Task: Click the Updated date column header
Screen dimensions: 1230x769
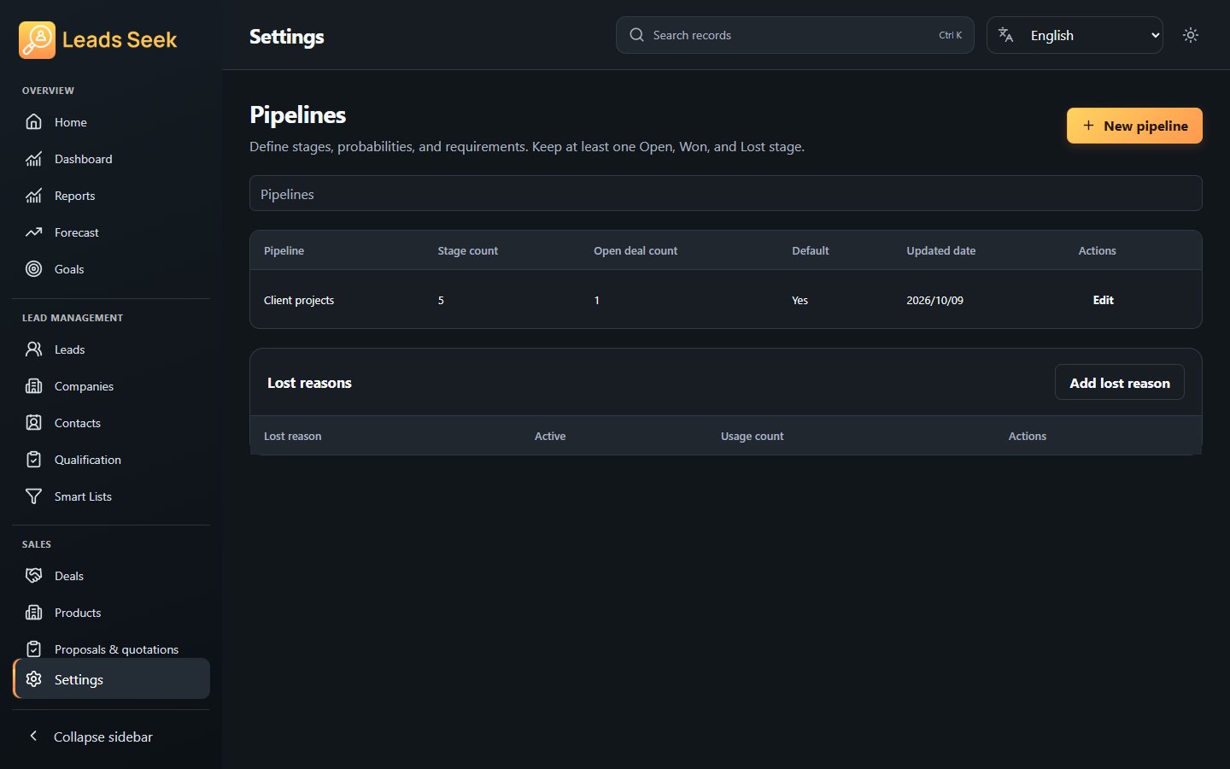Action: tap(940, 250)
